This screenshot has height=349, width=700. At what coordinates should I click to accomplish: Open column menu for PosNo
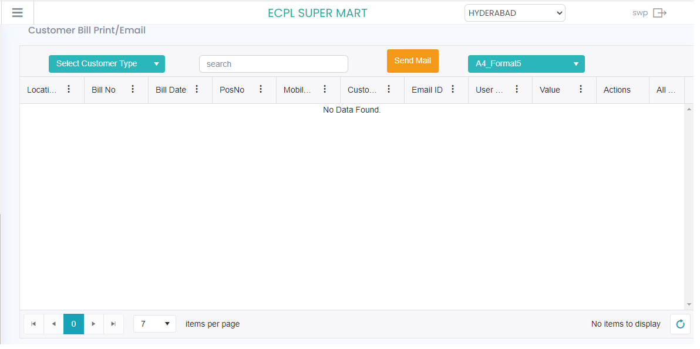coord(261,89)
